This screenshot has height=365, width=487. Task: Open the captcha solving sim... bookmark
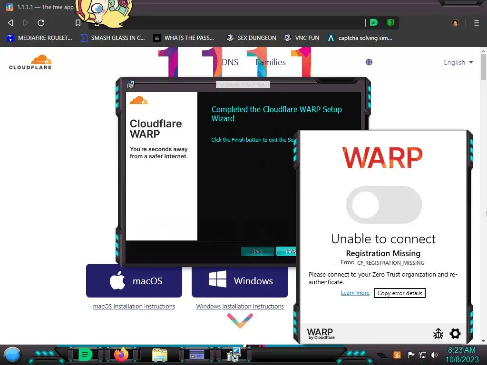360,38
